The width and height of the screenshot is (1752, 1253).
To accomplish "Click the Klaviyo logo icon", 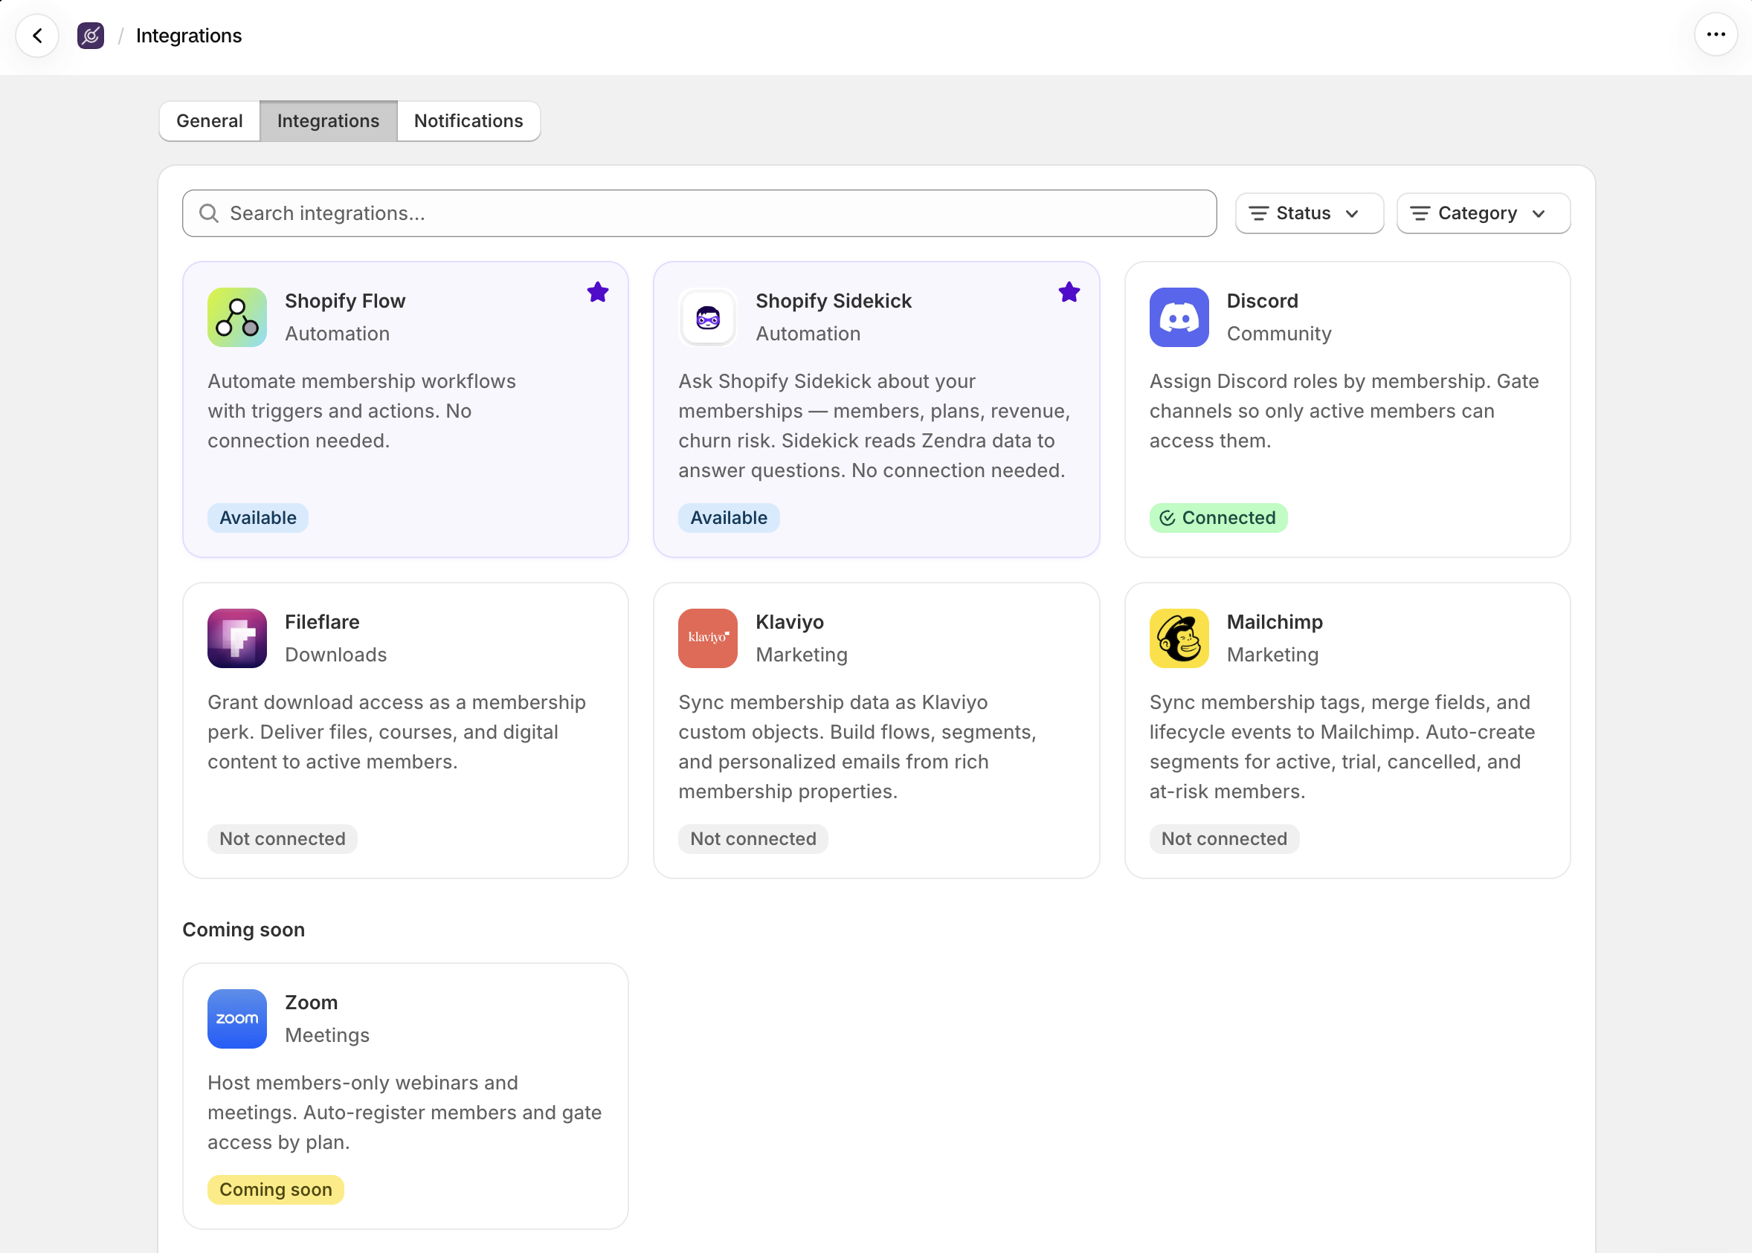I will (x=708, y=638).
